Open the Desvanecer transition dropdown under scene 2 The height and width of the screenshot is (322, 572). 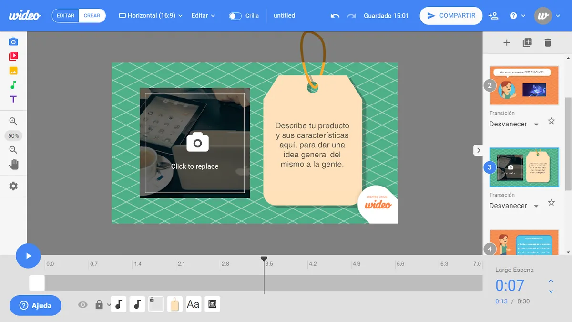tap(514, 124)
